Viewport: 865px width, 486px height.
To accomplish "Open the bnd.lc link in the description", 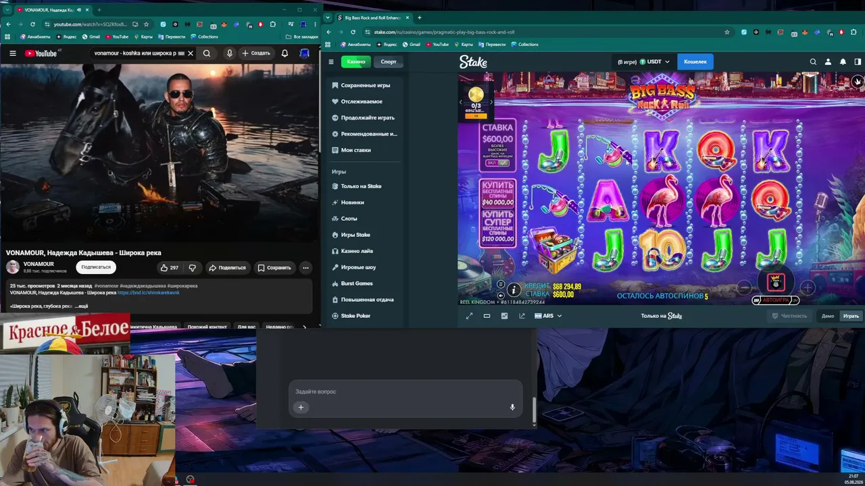I will [149, 293].
